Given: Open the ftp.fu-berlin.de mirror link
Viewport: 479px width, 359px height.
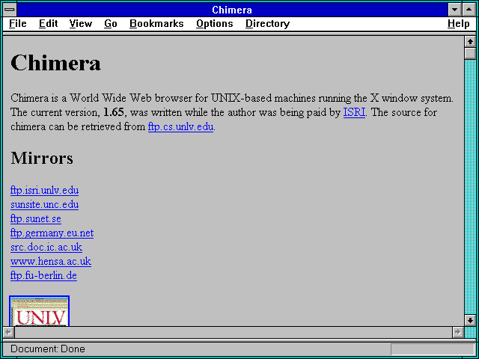Looking at the screenshot, I should pyautogui.click(x=43, y=275).
